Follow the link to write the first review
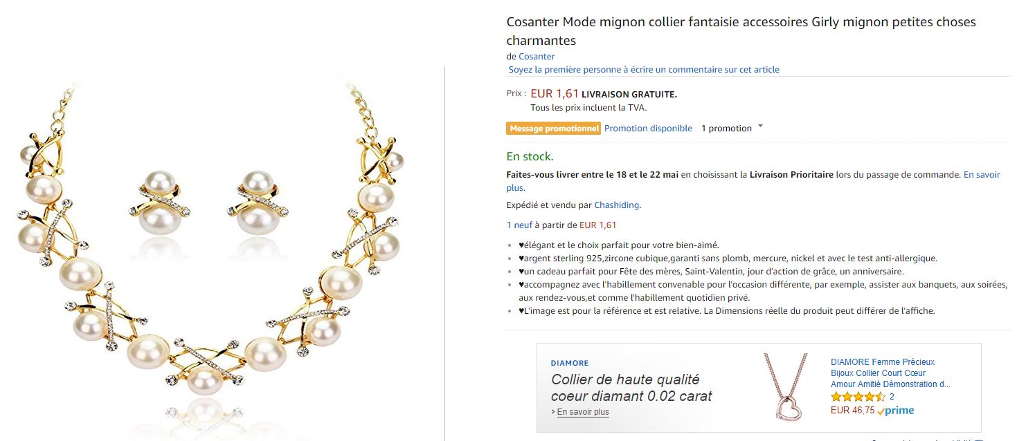 tap(644, 70)
